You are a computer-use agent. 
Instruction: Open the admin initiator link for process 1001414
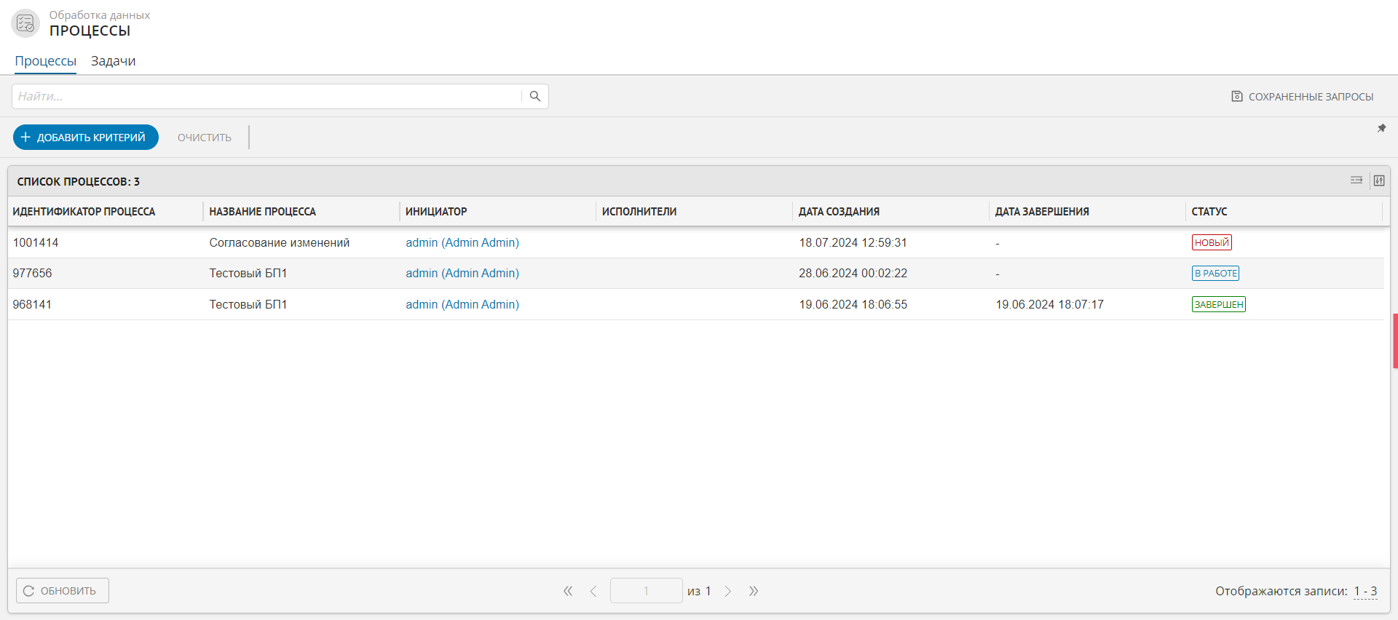tap(462, 242)
